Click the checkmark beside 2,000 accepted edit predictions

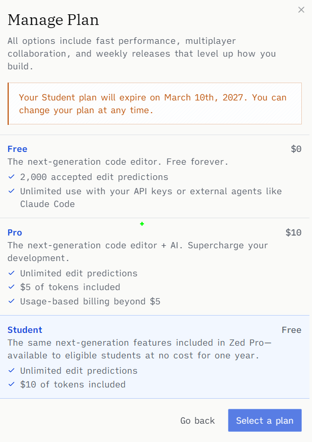pos(11,177)
